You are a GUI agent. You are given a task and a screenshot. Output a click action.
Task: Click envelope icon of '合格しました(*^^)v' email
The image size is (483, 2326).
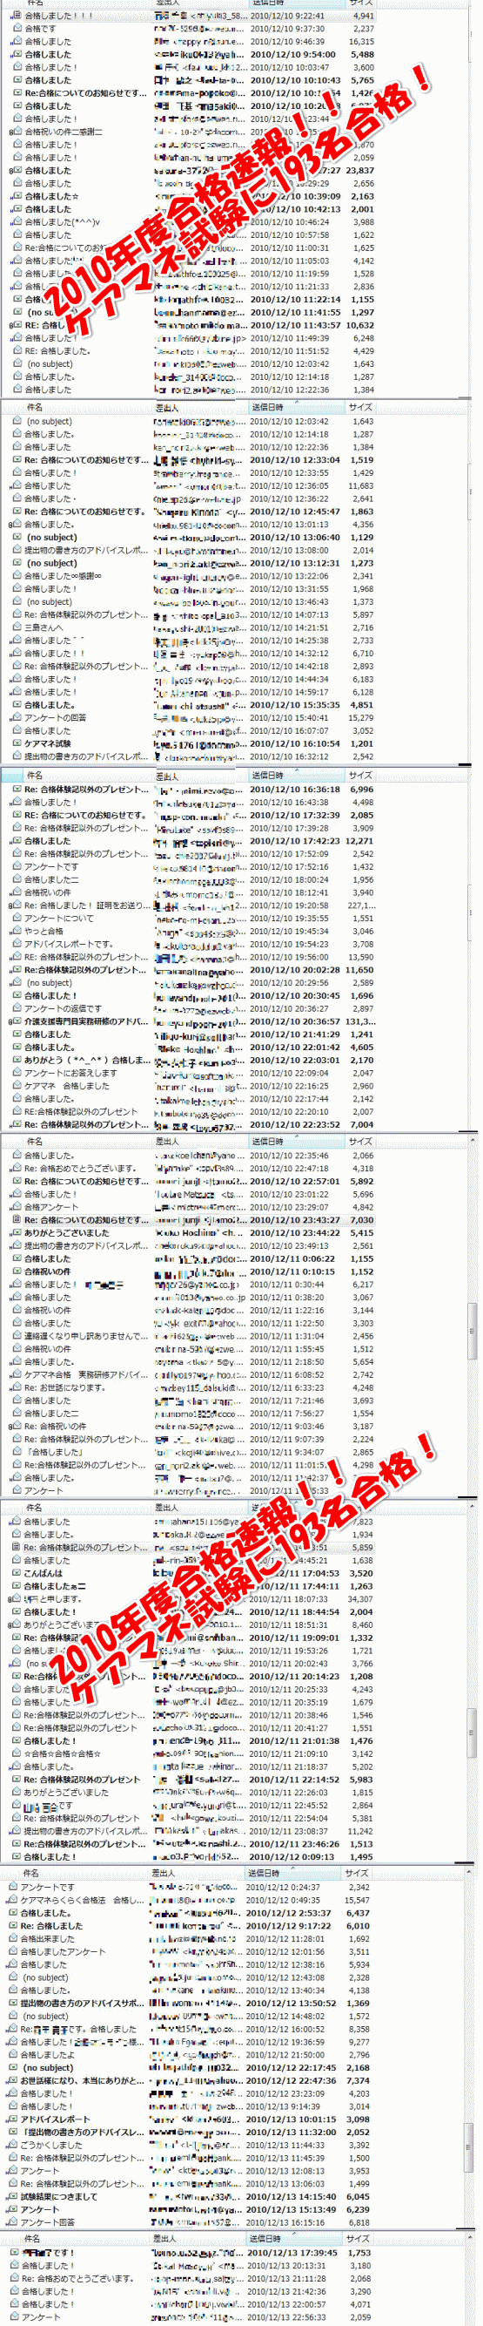tap(17, 222)
